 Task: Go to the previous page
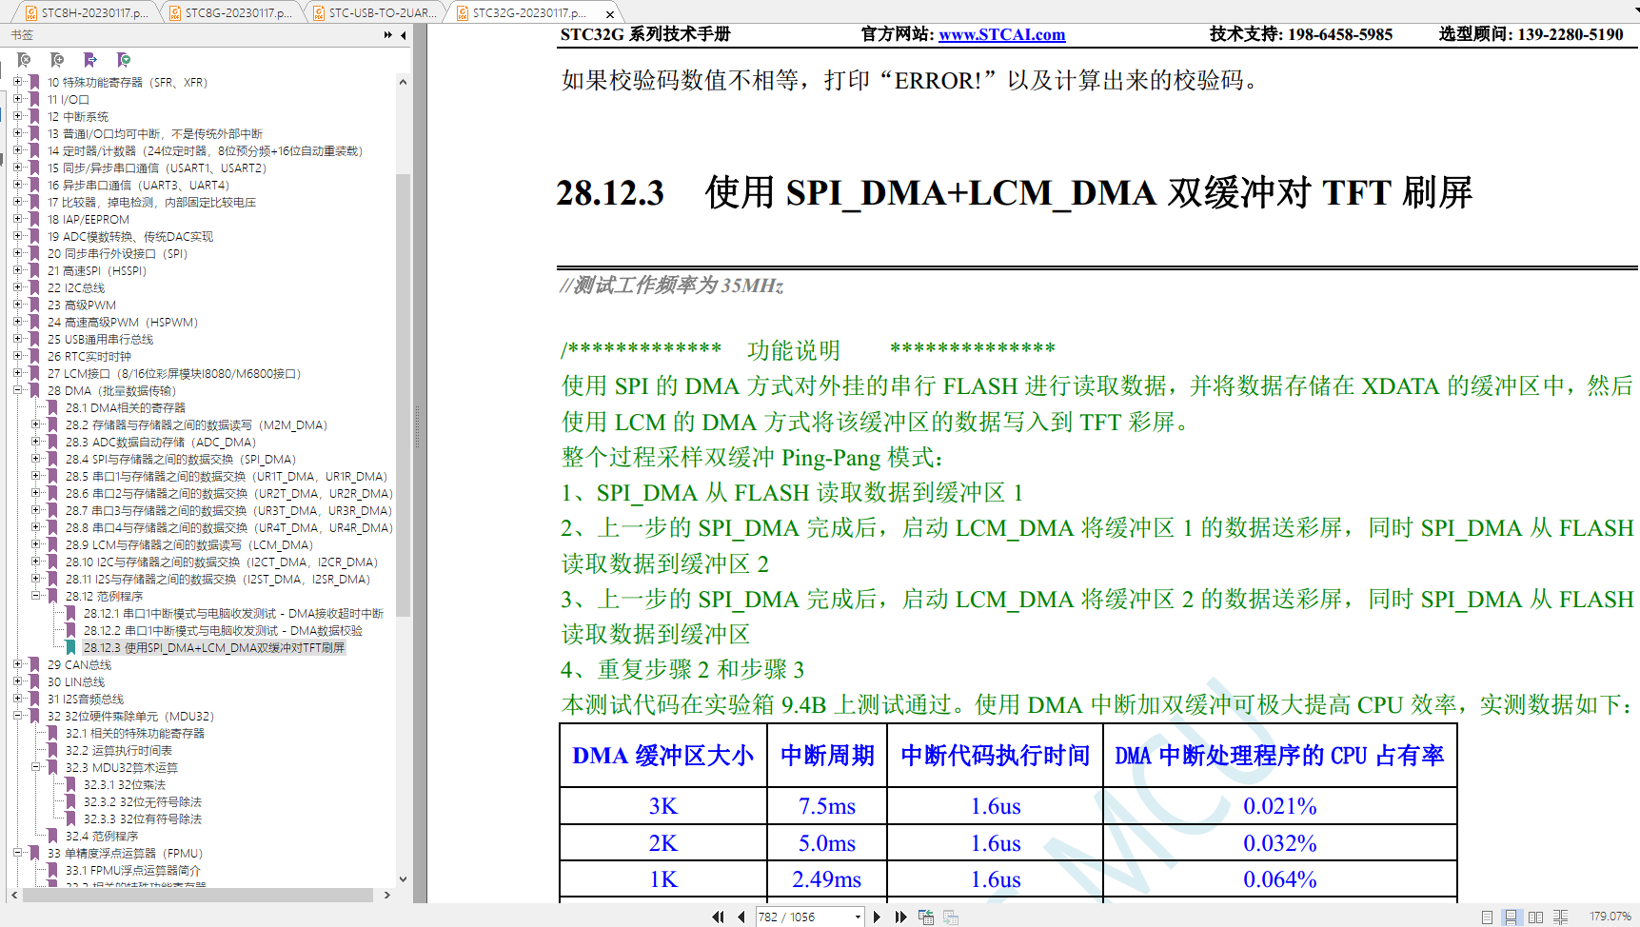[x=741, y=917]
